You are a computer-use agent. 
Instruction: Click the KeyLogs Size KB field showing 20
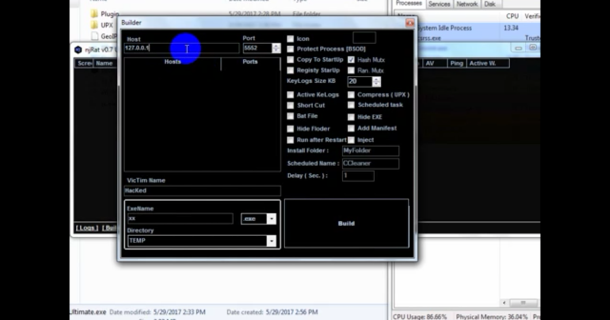pos(360,81)
